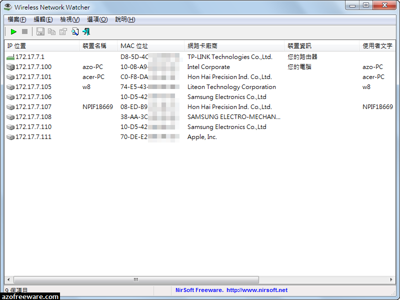
Task: Click the NirSoft website link in status bar
Action: 231,290
